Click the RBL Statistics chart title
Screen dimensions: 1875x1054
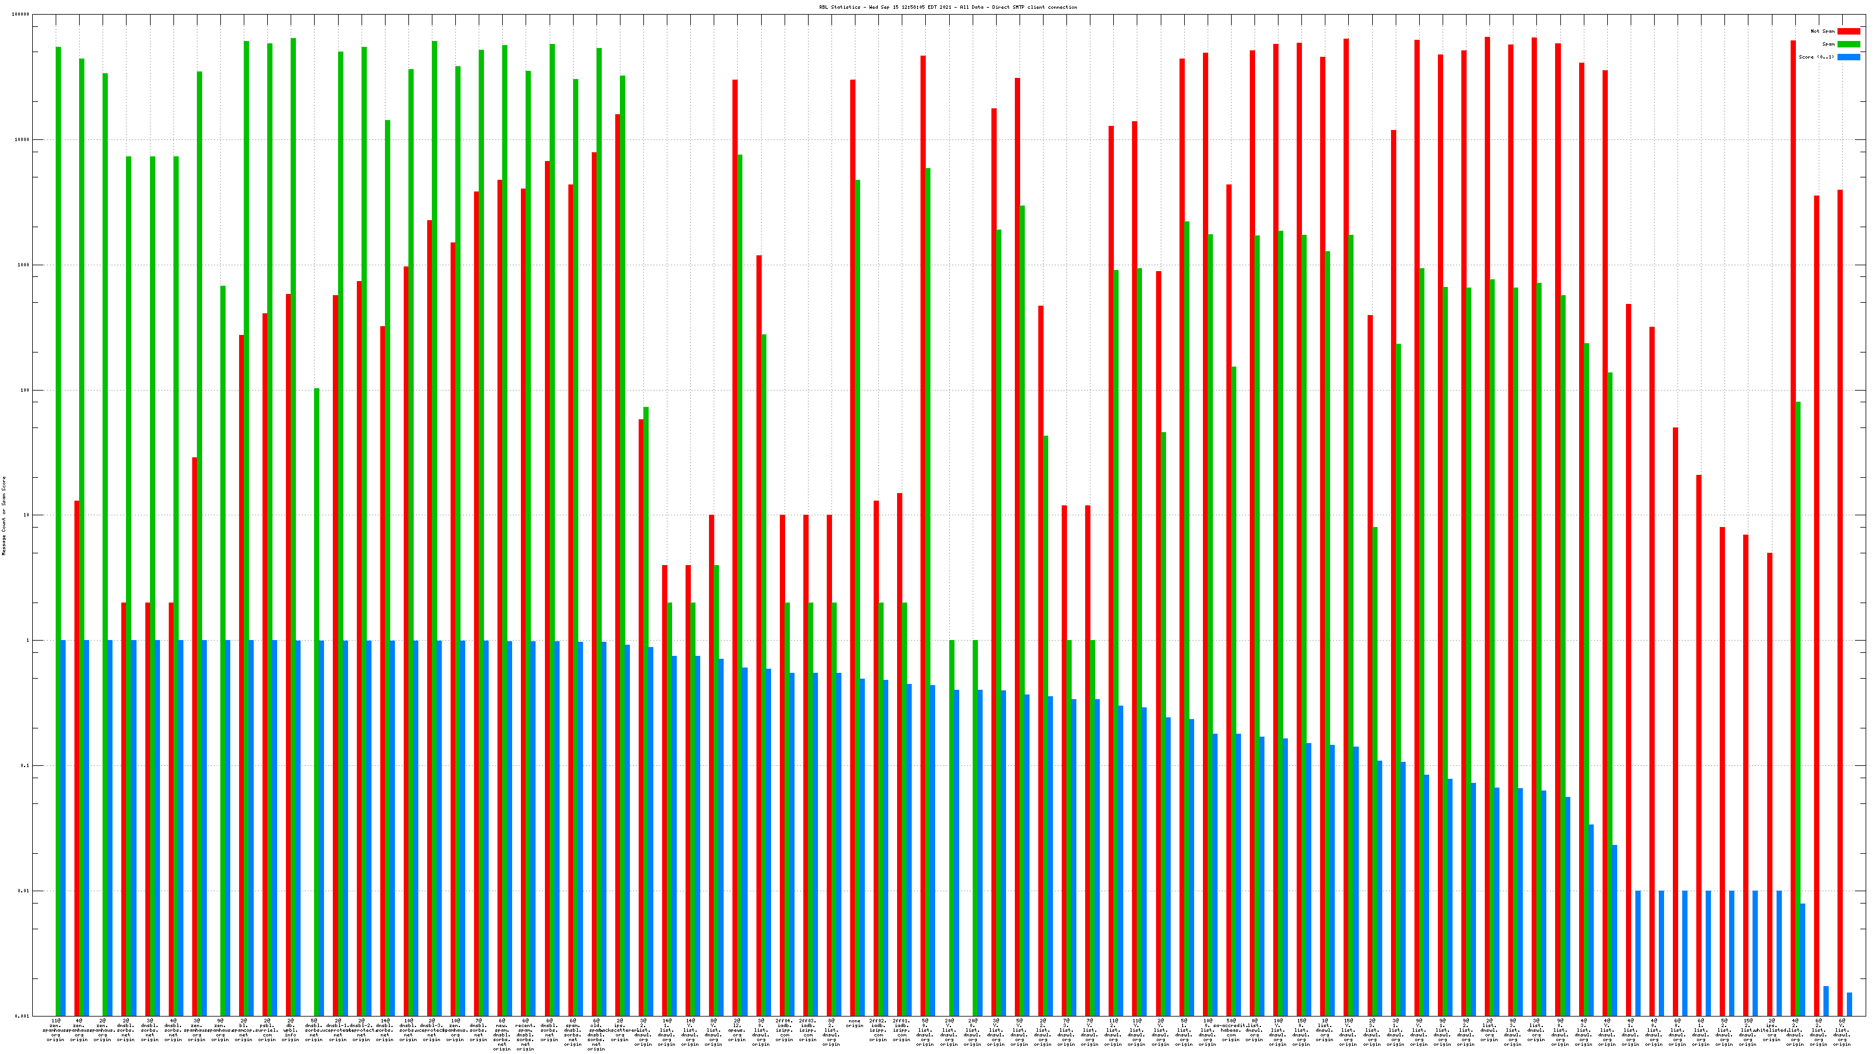coord(947,7)
